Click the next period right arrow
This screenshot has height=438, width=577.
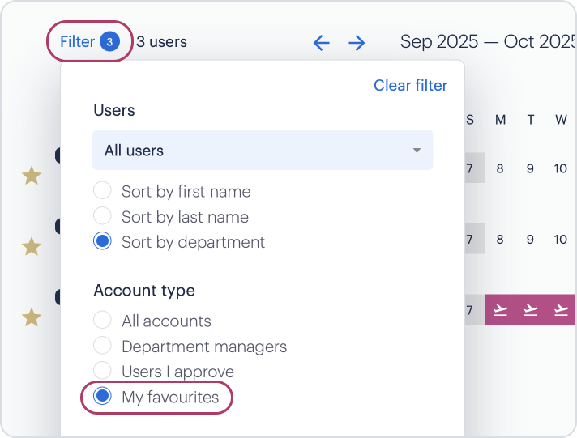[357, 43]
